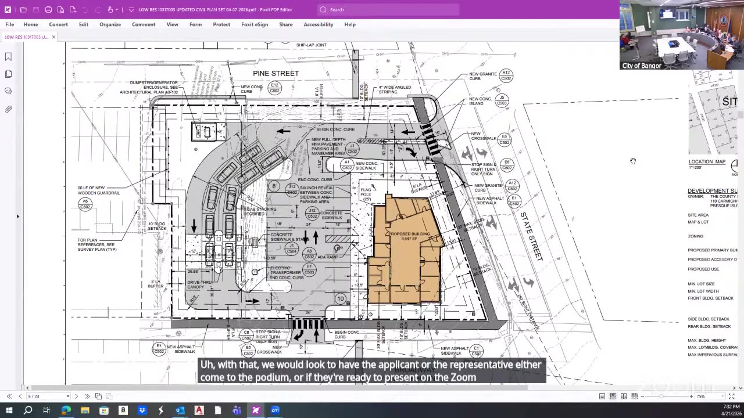Open the File menu

[x=10, y=24]
